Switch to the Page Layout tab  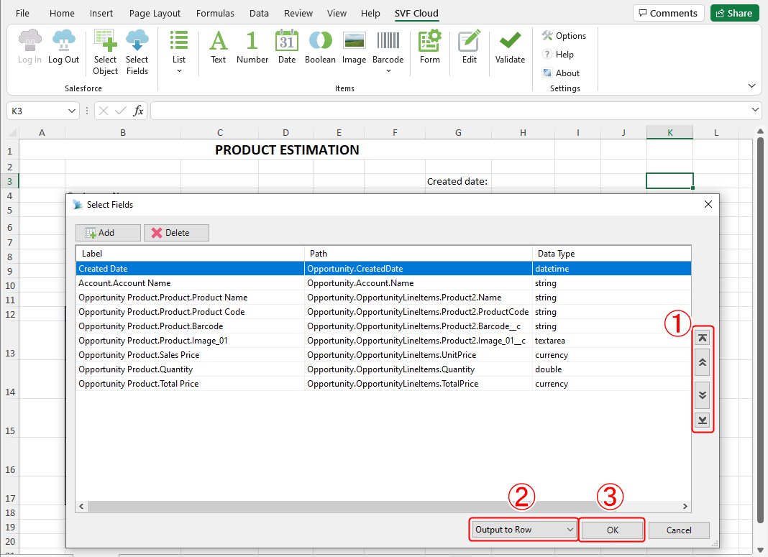155,13
